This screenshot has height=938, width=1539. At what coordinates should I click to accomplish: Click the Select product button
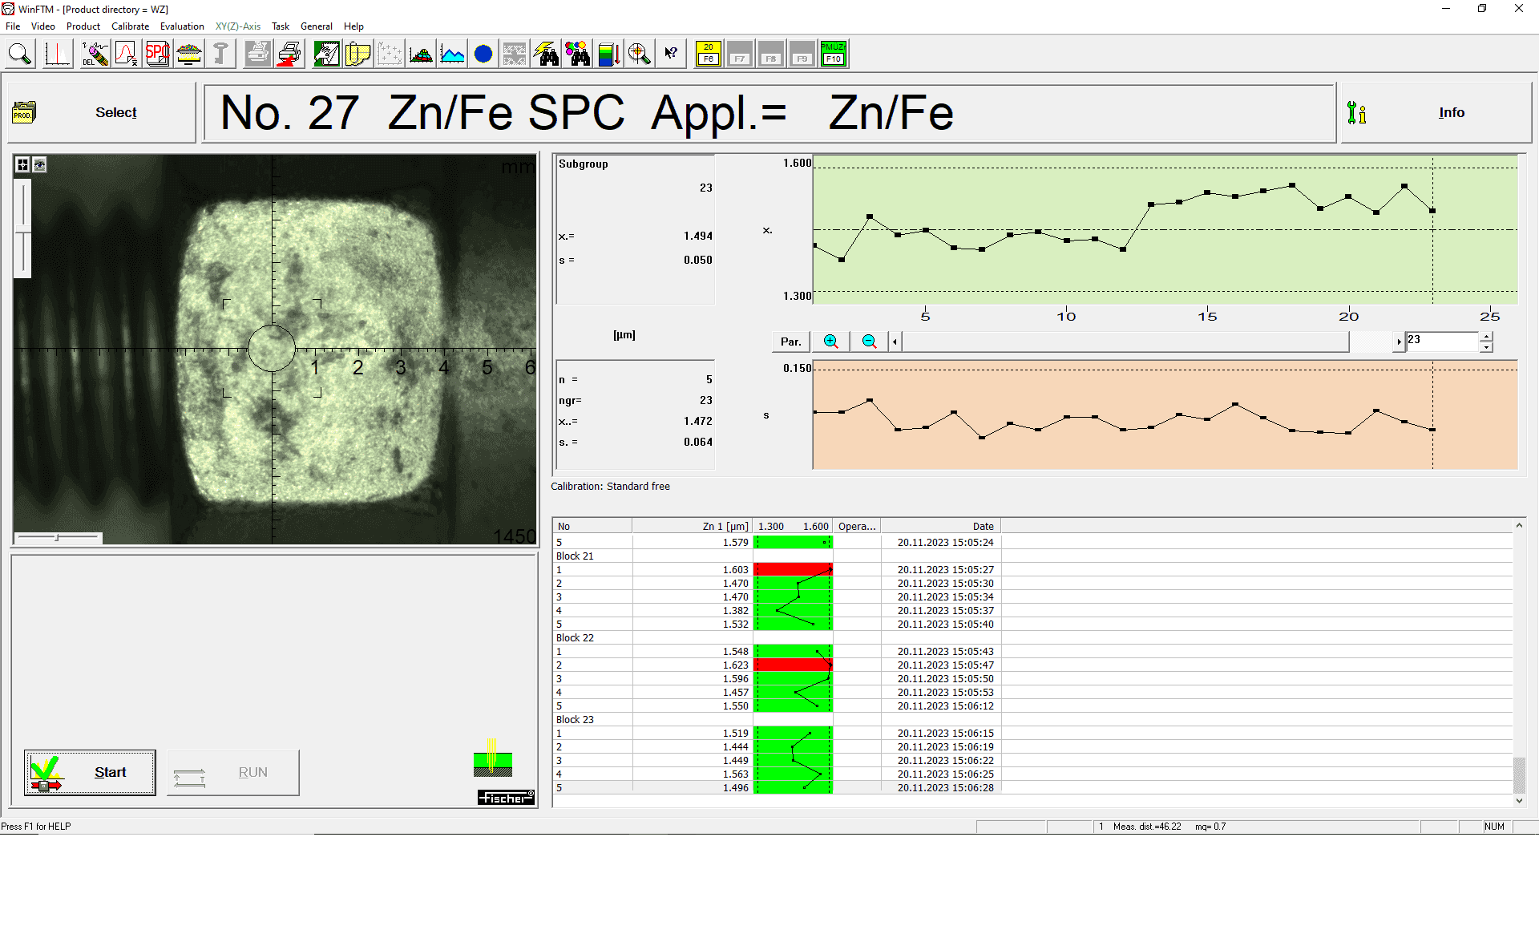[102, 112]
